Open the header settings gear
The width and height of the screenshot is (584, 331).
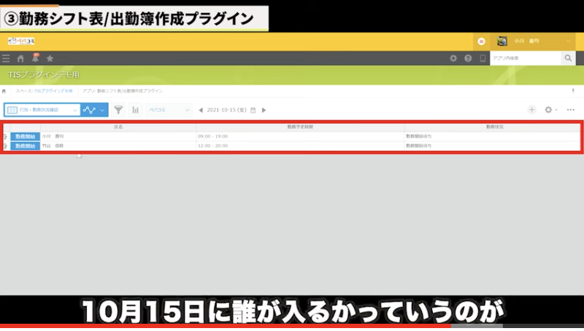pyautogui.click(x=453, y=58)
